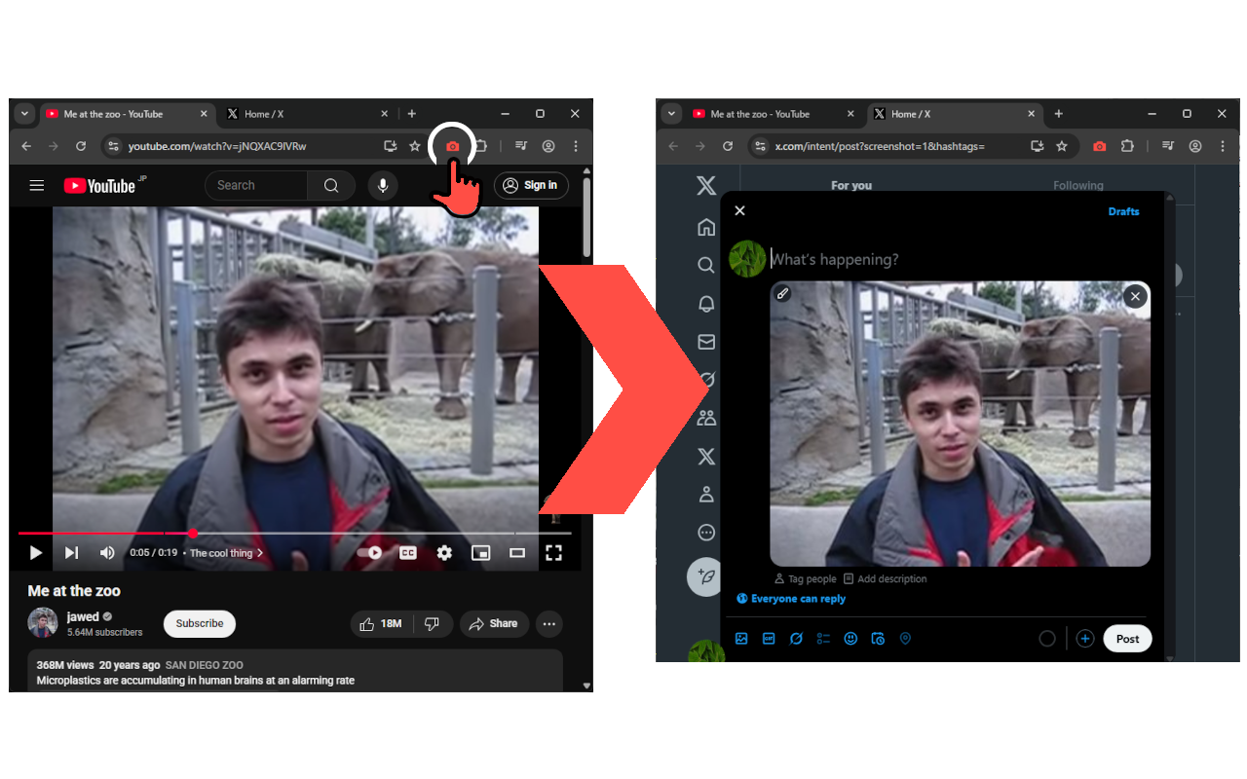Click the '5.64M subscribers' text

pos(104,632)
